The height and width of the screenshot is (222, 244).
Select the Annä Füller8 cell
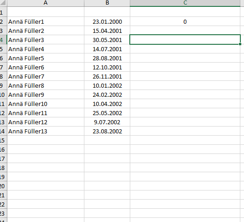[45, 85]
